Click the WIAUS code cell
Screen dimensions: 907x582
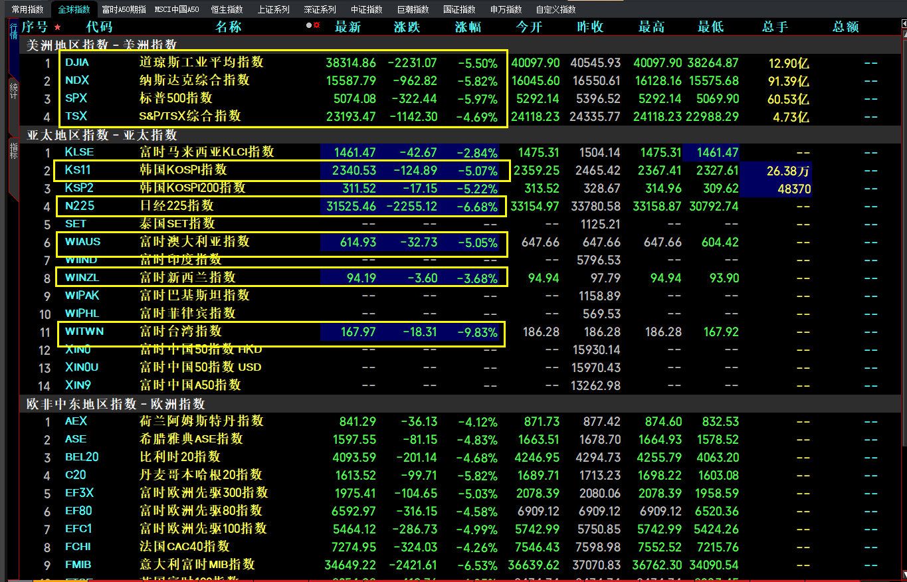pos(83,242)
